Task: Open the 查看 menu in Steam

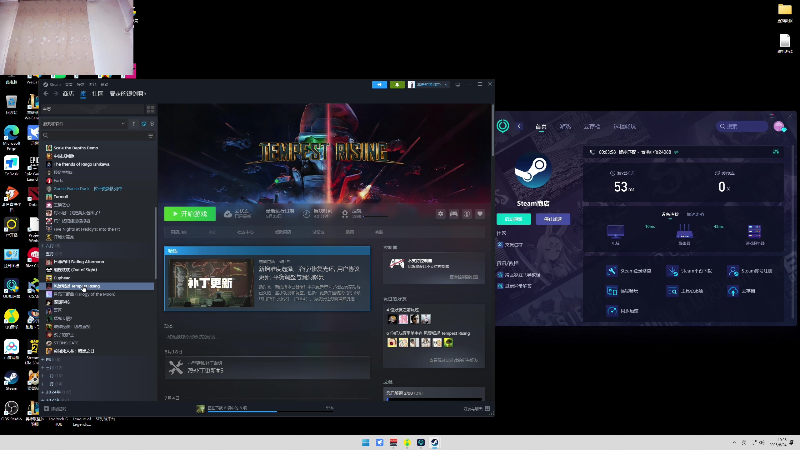Action: 69,85
